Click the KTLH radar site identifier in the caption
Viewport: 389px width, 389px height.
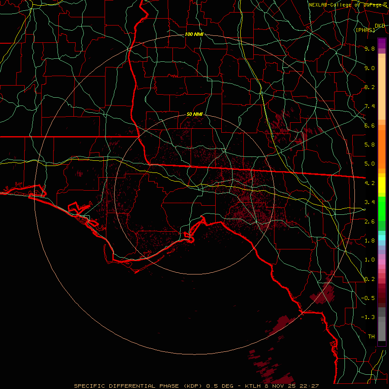(x=253, y=386)
